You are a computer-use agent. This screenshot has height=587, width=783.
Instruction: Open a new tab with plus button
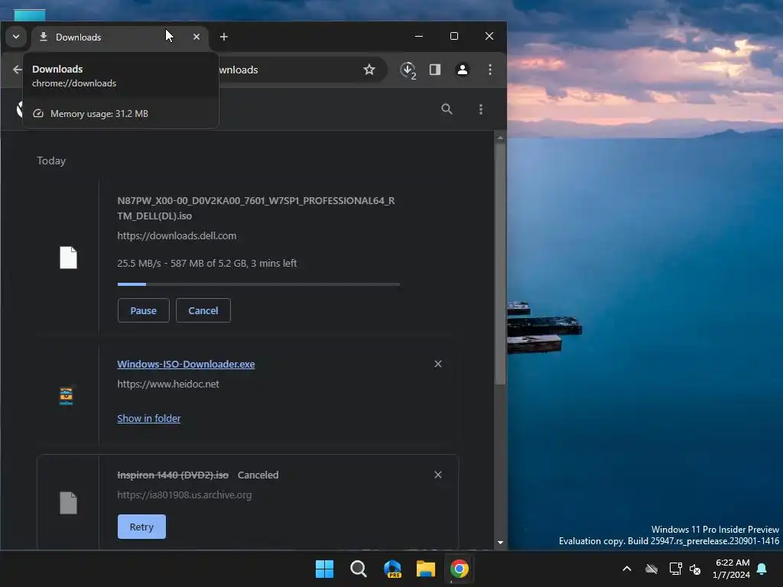click(224, 37)
